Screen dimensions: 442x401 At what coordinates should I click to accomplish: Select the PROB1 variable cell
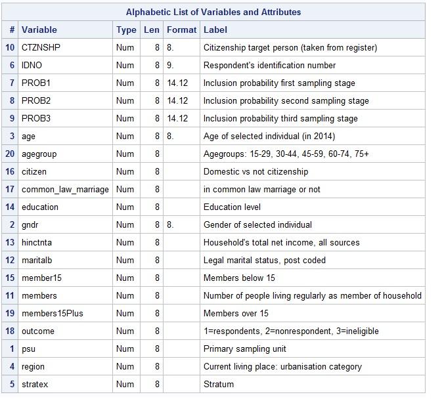tap(65, 83)
